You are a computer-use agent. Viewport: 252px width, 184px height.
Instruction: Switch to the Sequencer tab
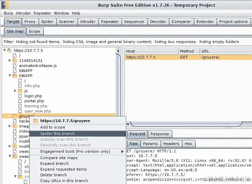click(134, 22)
